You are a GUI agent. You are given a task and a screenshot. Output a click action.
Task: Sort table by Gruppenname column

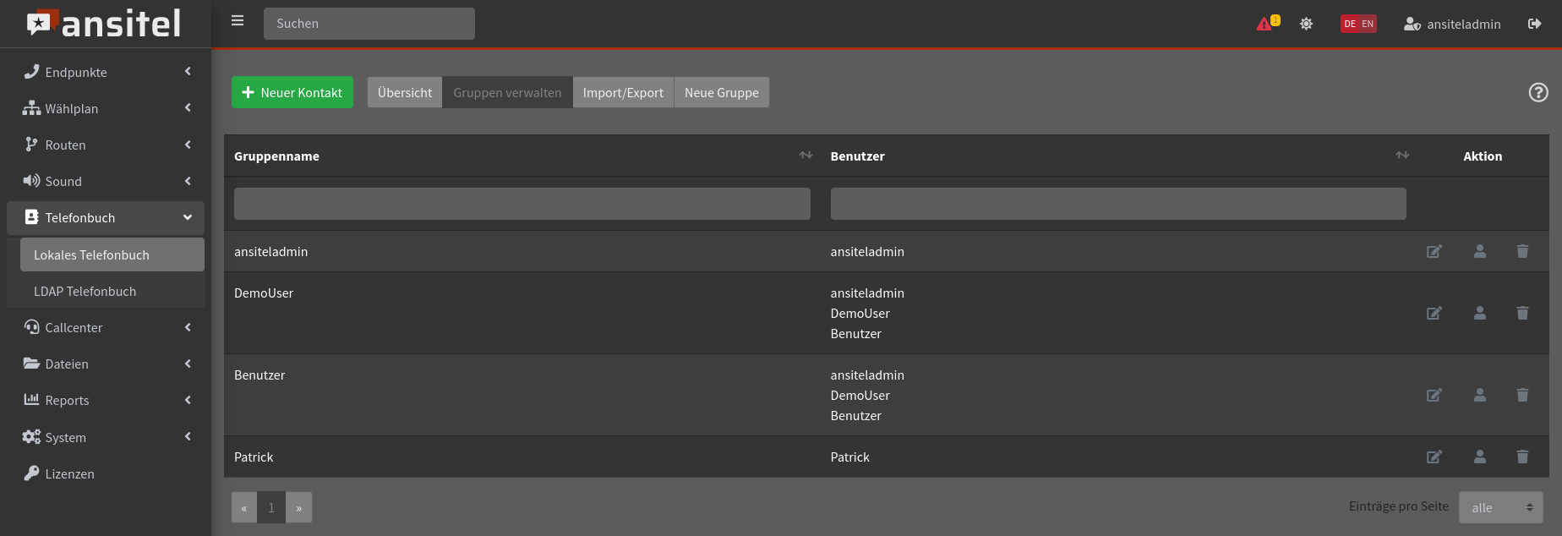click(806, 156)
